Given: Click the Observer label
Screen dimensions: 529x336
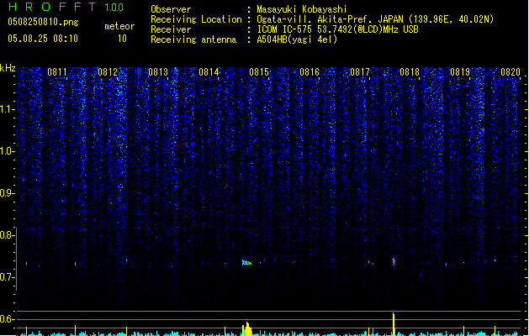Looking at the screenshot, I should [171, 9].
